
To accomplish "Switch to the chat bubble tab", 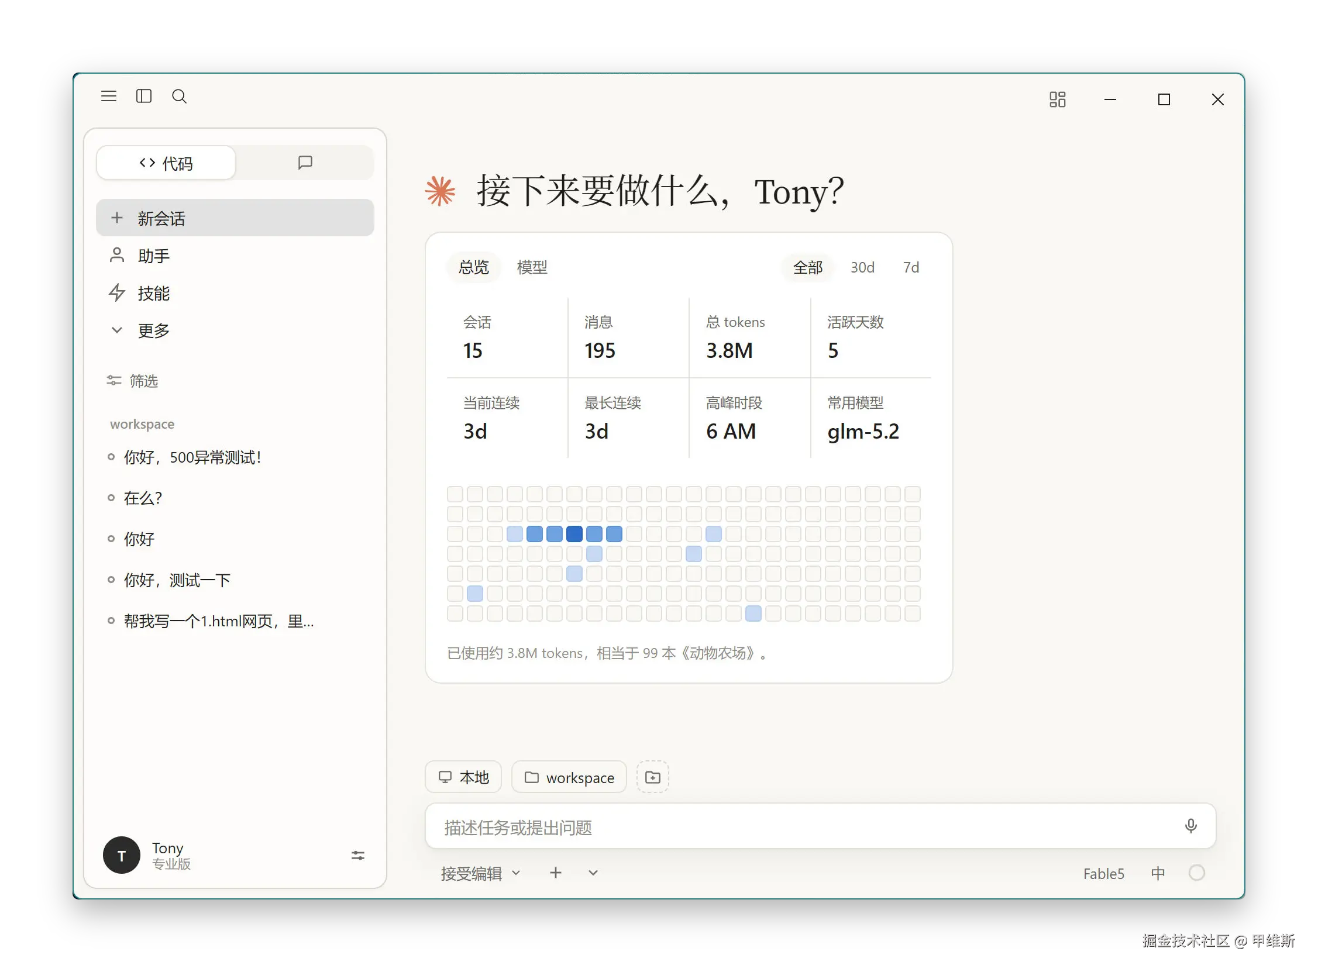I will tap(305, 163).
